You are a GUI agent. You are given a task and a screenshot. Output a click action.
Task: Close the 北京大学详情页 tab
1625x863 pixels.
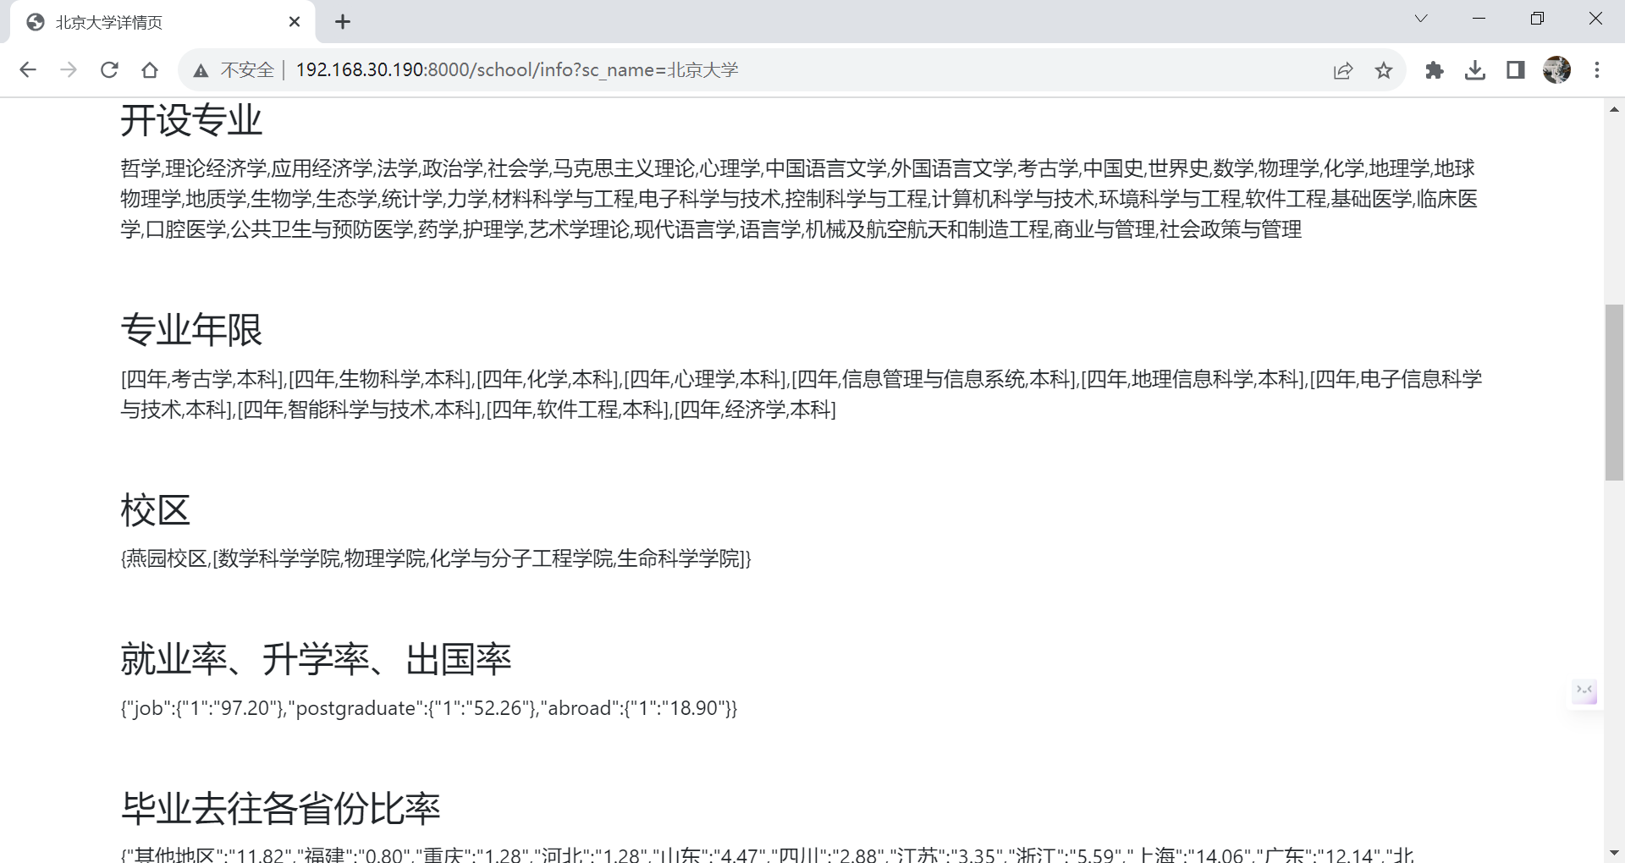pos(295,22)
